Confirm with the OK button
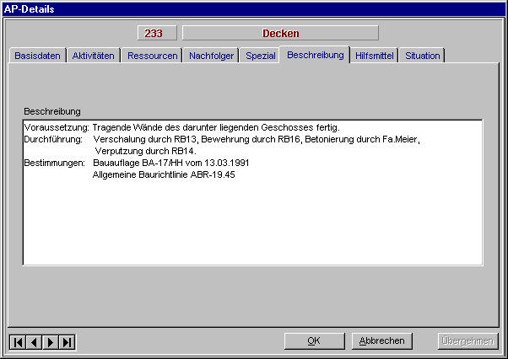Screen dimensions: 508x359 [314, 341]
